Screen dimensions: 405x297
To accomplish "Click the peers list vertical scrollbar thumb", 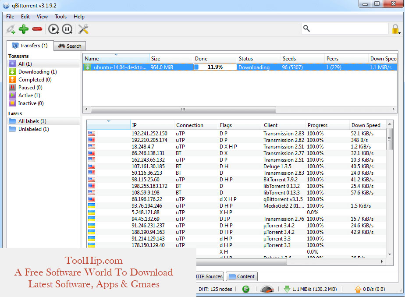I will 390,139.
